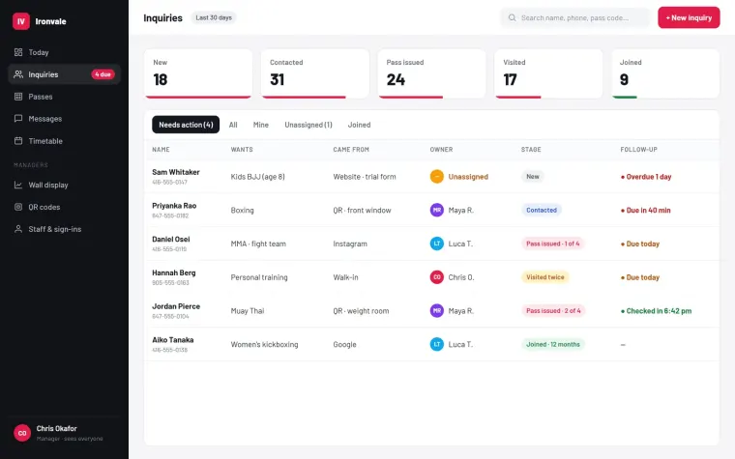
Task: Open the Messages menu item
Action: click(x=64, y=119)
